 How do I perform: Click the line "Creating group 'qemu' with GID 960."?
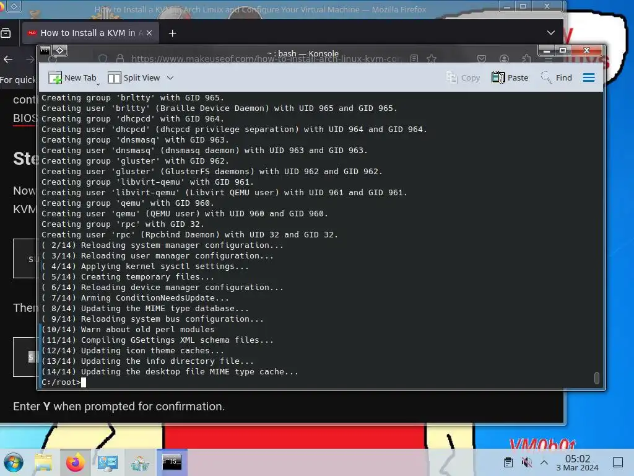click(x=128, y=203)
